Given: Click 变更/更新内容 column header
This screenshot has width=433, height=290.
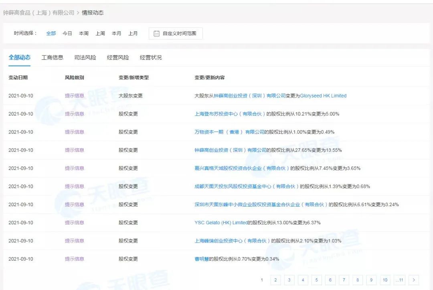Looking at the screenshot, I should tap(210, 77).
